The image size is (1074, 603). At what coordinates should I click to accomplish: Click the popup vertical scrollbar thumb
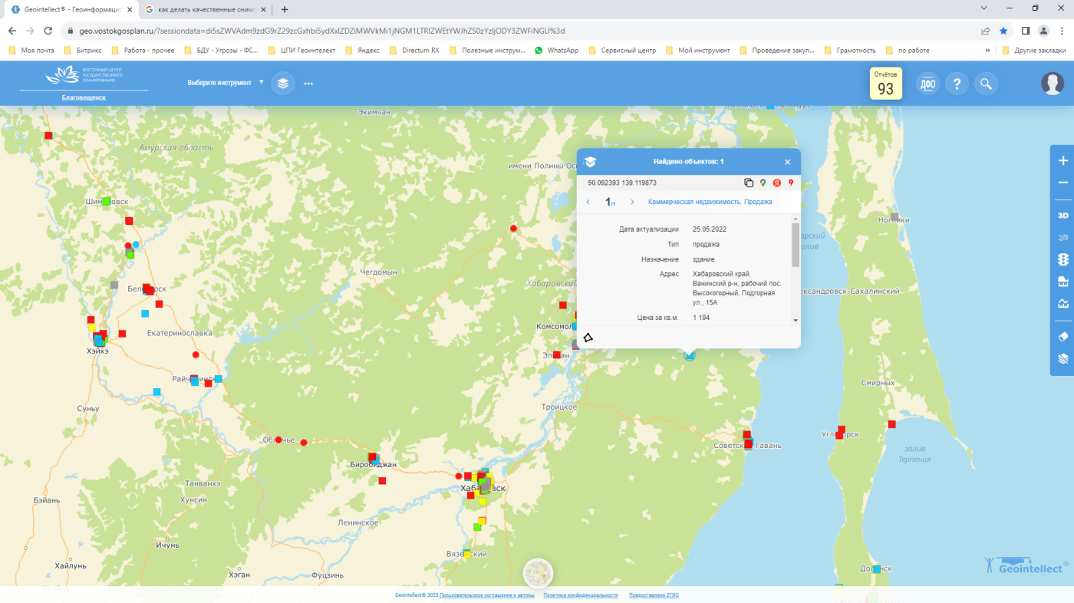click(x=796, y=245)
